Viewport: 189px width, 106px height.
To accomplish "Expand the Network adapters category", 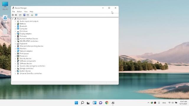I will pos(15,51).
